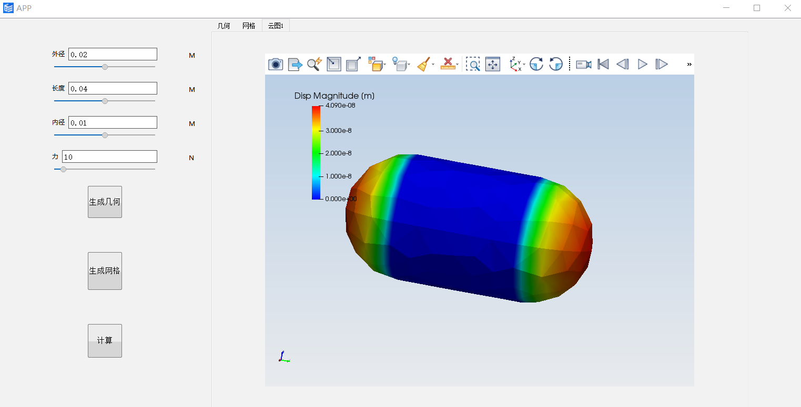Open dropdown arrow beside colored cube icon
Screen dimensions: 801x407
[385, 65]
